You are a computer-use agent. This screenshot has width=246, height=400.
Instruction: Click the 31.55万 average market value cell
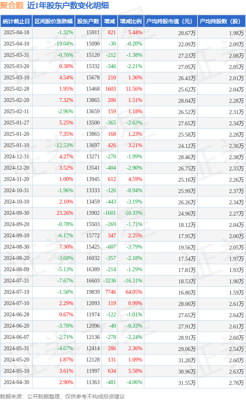pos(187,382)
